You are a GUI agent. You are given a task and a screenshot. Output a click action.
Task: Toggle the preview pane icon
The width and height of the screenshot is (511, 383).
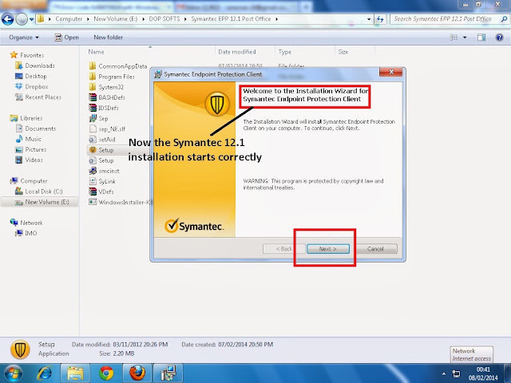[481, 38]
